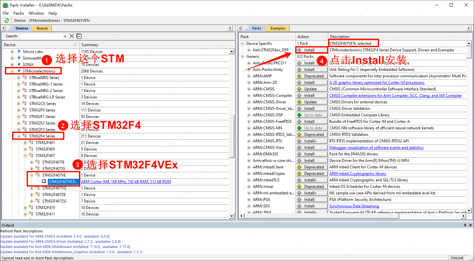Click the X icon to clear search
The height and width of the screenshot is (261, 474).
click(x=72, y=36)
